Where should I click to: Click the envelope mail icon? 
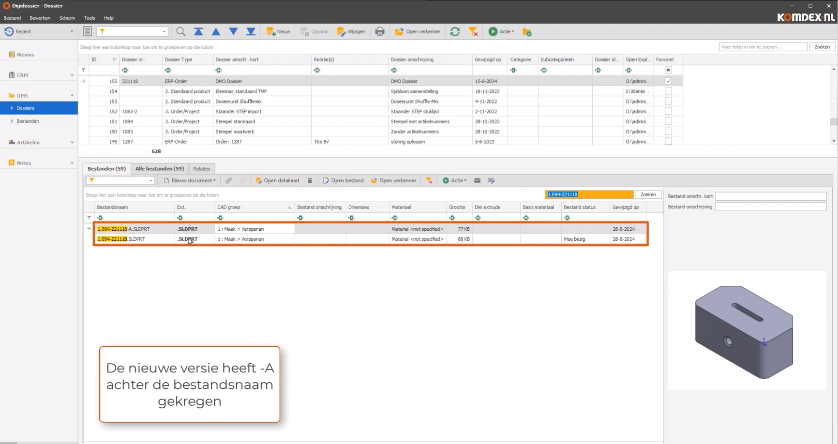pyautogui.click(x=477, y=180)
